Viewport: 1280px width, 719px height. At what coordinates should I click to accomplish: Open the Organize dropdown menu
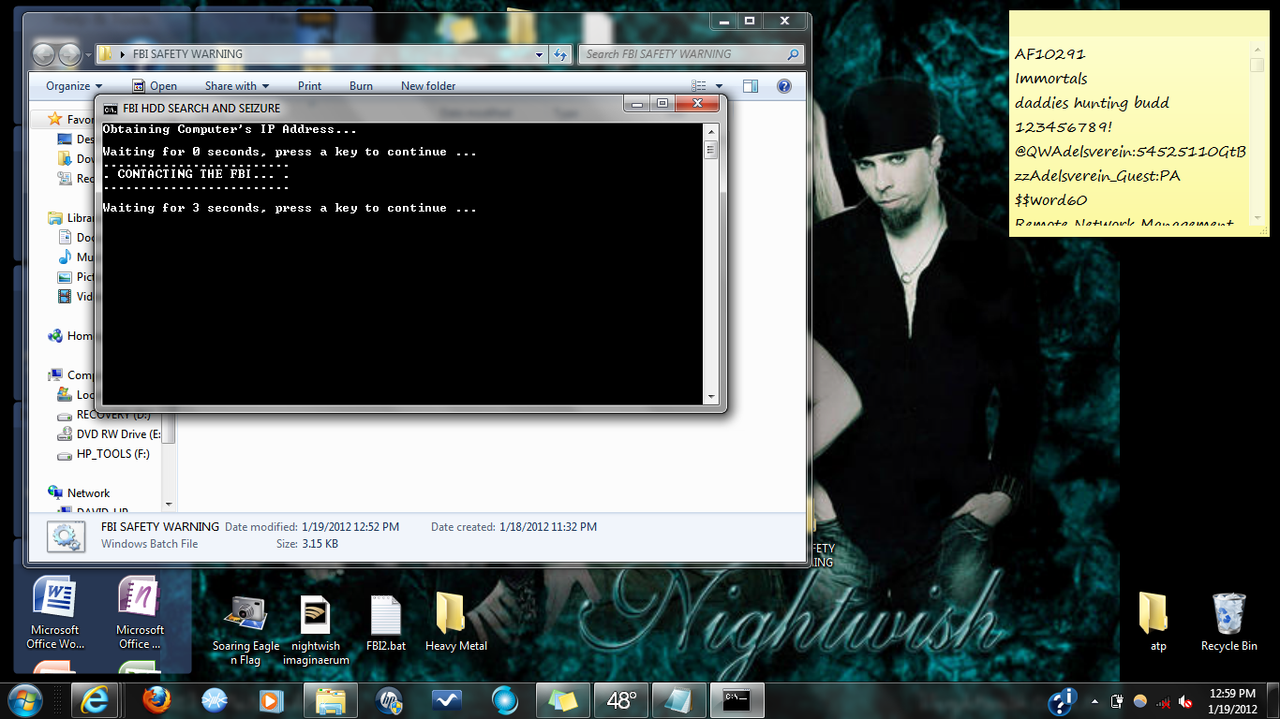click(x=74, y=86)
